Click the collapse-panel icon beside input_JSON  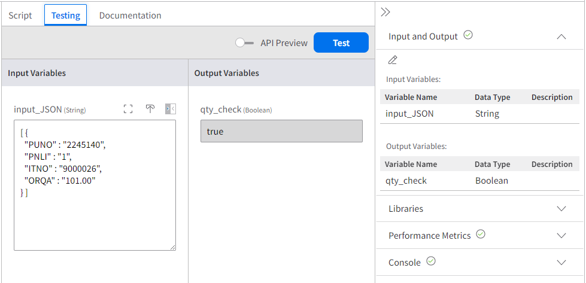click(171, 109)
